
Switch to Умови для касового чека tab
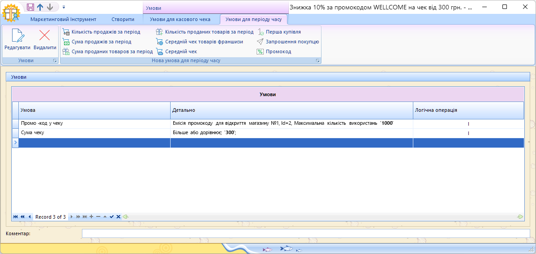pyautogui.click(x=180, y=19)
